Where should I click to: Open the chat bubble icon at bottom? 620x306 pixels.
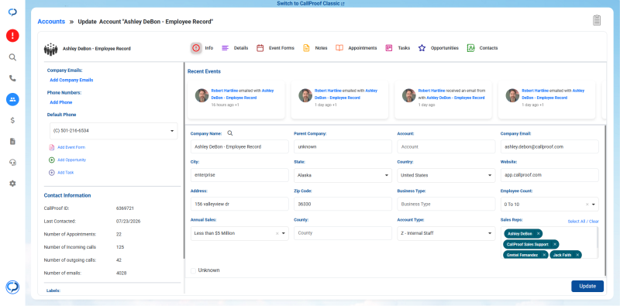tap(12, 287)
